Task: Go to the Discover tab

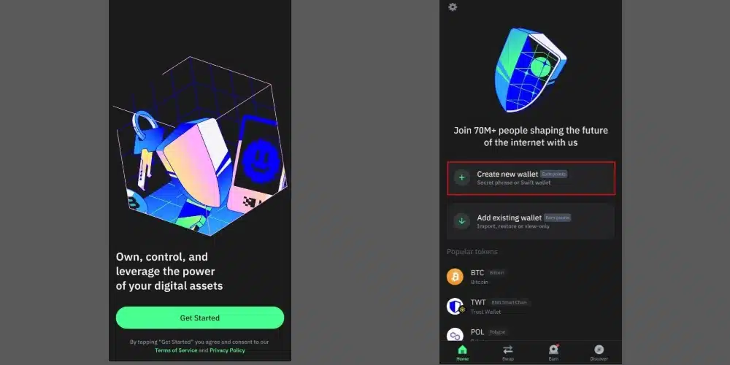Action: point(599,353)
